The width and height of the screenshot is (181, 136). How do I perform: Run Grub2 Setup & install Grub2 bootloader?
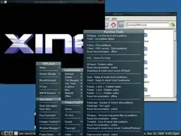114,80
